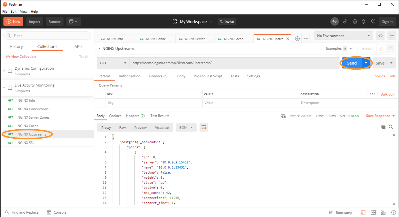This screenshot has width=399, height=217.
Task: Open the JSON format dropdown
Action: click(x=186, y=127)
